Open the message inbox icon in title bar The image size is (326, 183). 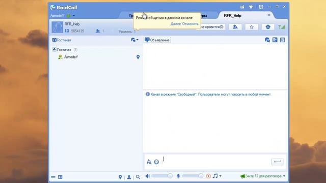point(242,7)
